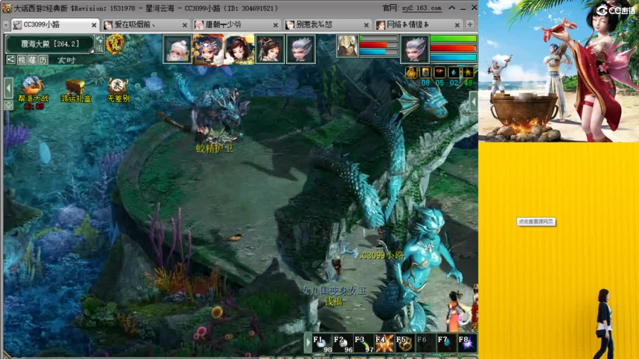Close the 唐朝一少爷 tab
Viewport: 639px width, 359px height.
[x=276, y=25]
